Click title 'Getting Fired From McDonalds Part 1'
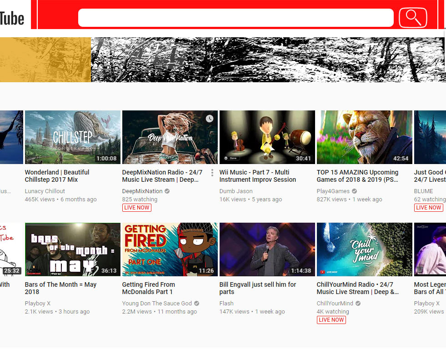The image size is (446, 349). (149, 288)
